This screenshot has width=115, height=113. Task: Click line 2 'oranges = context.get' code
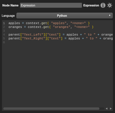click(51, 27)
